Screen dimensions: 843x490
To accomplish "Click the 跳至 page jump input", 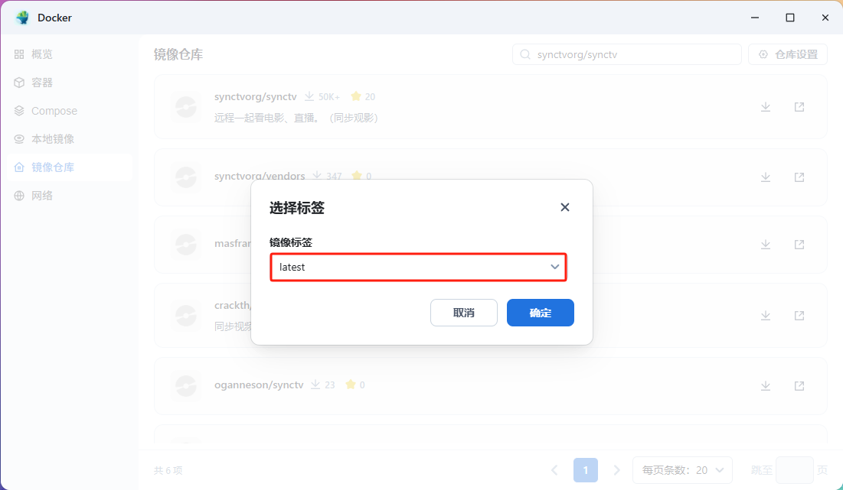I will pyautogui.click(x=795, y=470).
